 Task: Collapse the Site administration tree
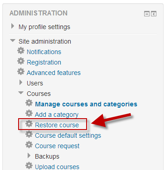(x=13, y=40)
